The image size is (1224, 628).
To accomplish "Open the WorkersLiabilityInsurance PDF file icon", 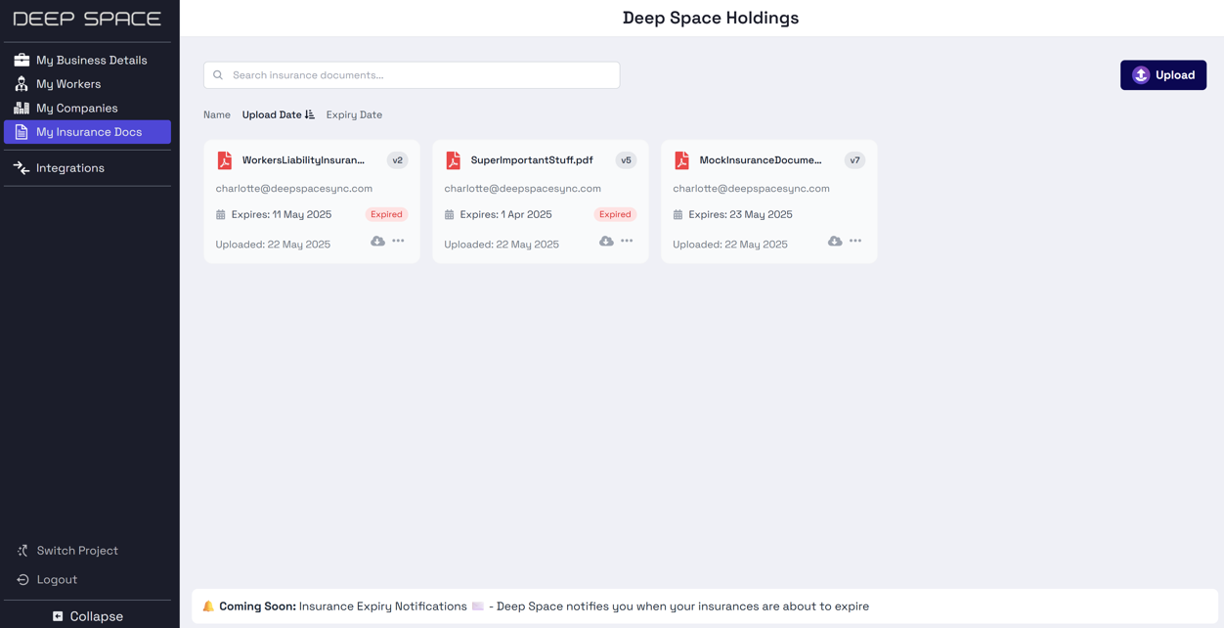I will [x=225, y=160].
